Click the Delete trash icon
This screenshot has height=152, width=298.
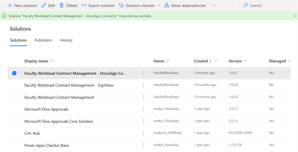click(x=62, y=6)
